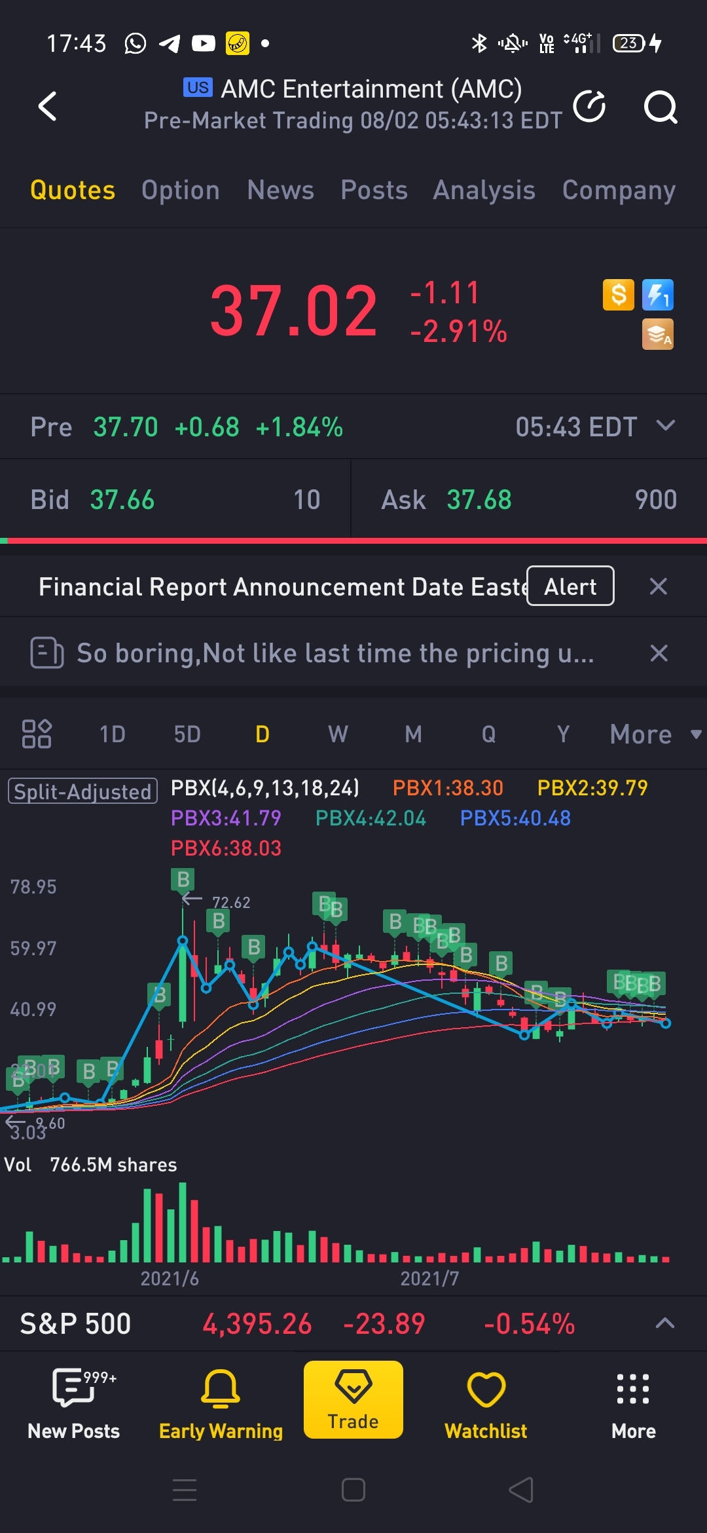Tap the Alert button
The height and width of the screenshot is (1533, 707).
point(570,586)
